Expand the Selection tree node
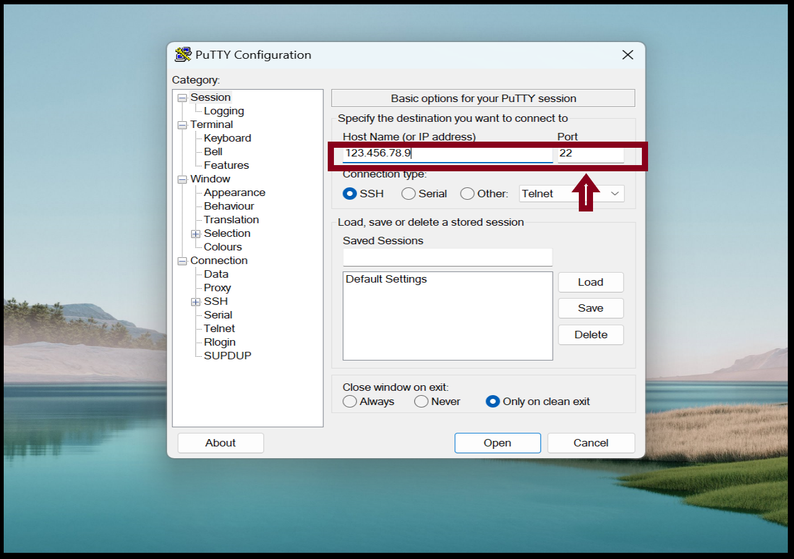The image size is (794, 559). pos(195,234)
